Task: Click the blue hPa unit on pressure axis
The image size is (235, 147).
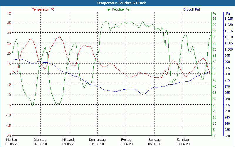Action: pyautogui.click(x=227, y=14)
